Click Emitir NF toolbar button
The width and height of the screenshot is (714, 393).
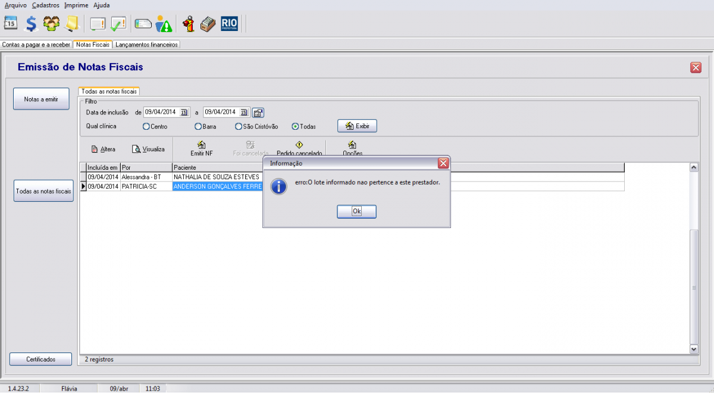[x=201, y=148]
